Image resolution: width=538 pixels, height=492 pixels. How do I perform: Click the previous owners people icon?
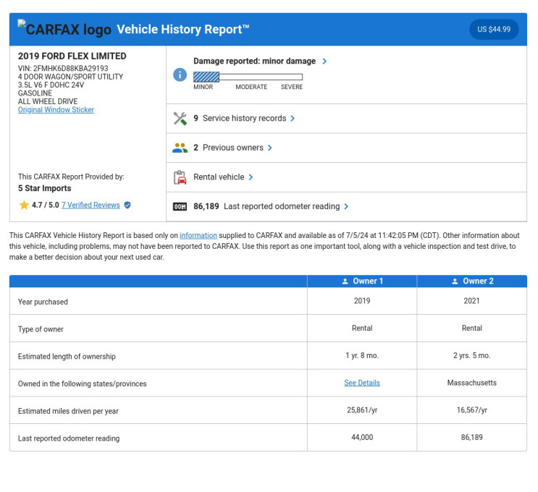click(x=180, y=148)
